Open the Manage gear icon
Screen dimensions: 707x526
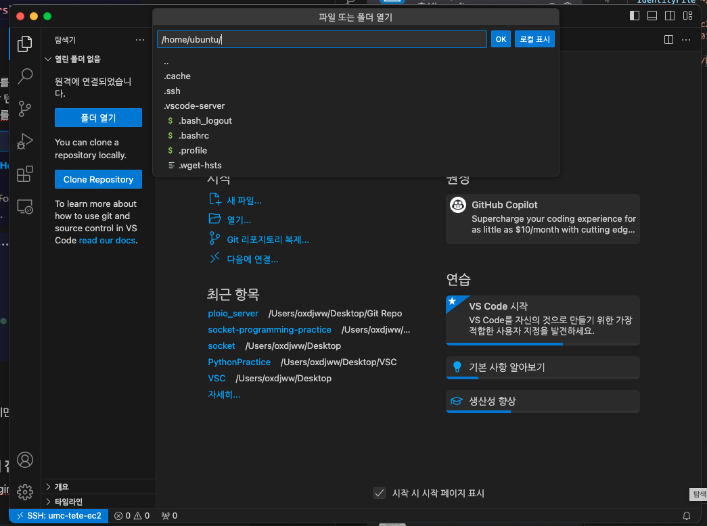tap(25, 492)
